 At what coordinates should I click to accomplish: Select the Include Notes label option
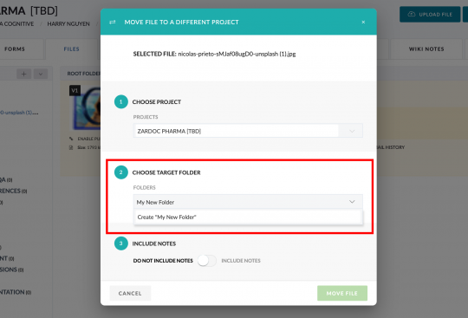(x=241, y=261)
